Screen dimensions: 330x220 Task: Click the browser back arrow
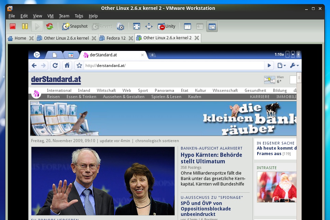click(x=34, y=66)
